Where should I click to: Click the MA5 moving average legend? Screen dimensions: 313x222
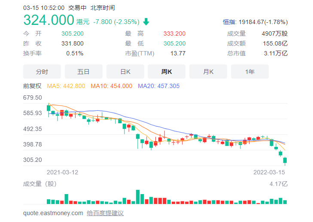(x=66, y=86)
